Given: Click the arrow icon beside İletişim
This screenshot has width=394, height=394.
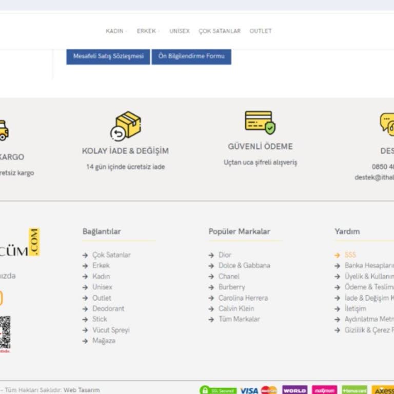Looking at the screenshot, I should pyautogui.click(x=337, y=309).
